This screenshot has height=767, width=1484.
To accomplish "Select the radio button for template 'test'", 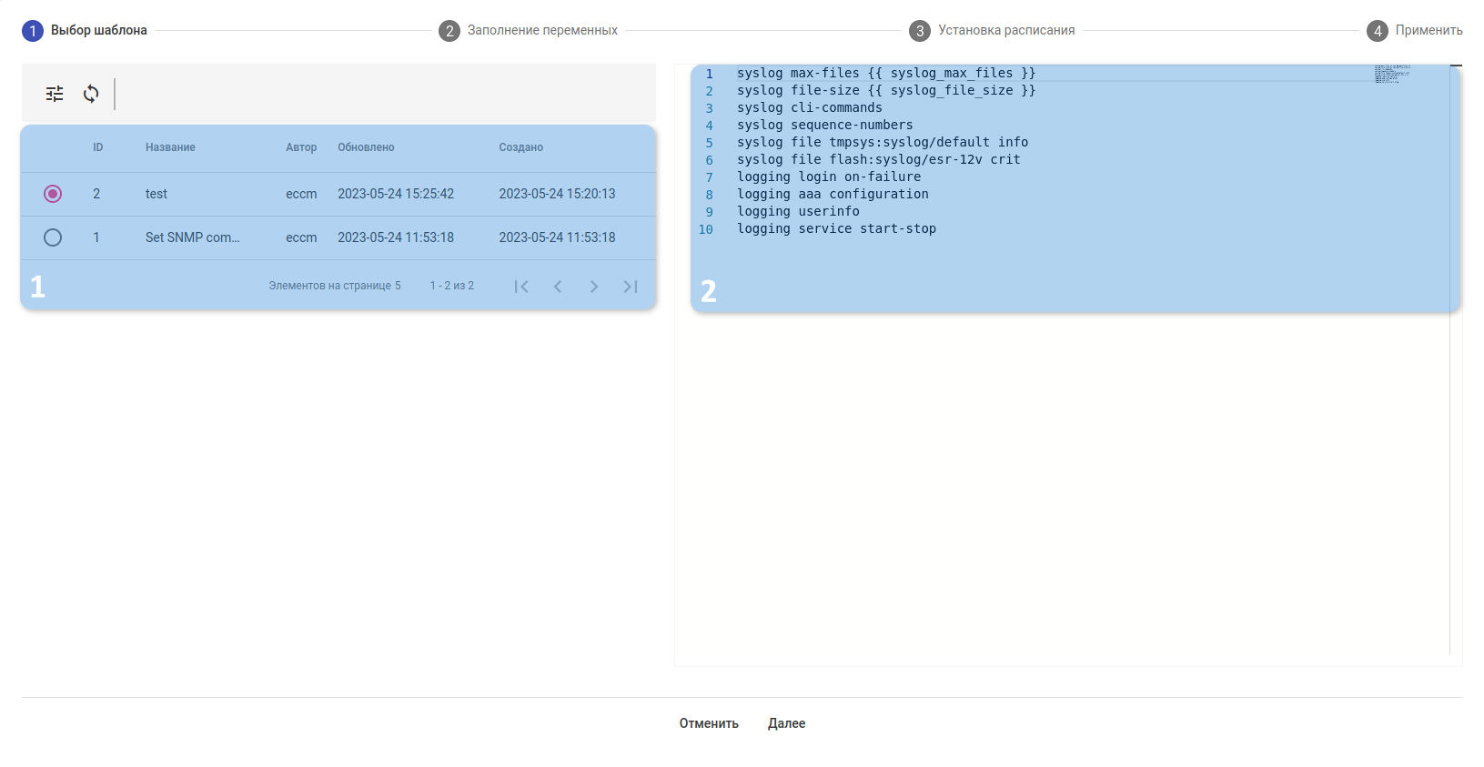I will 53,194.
